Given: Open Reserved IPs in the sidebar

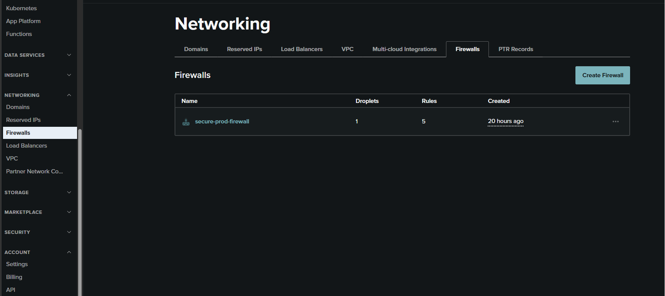Looking at the screenshot, I should (x=23, y=120).
